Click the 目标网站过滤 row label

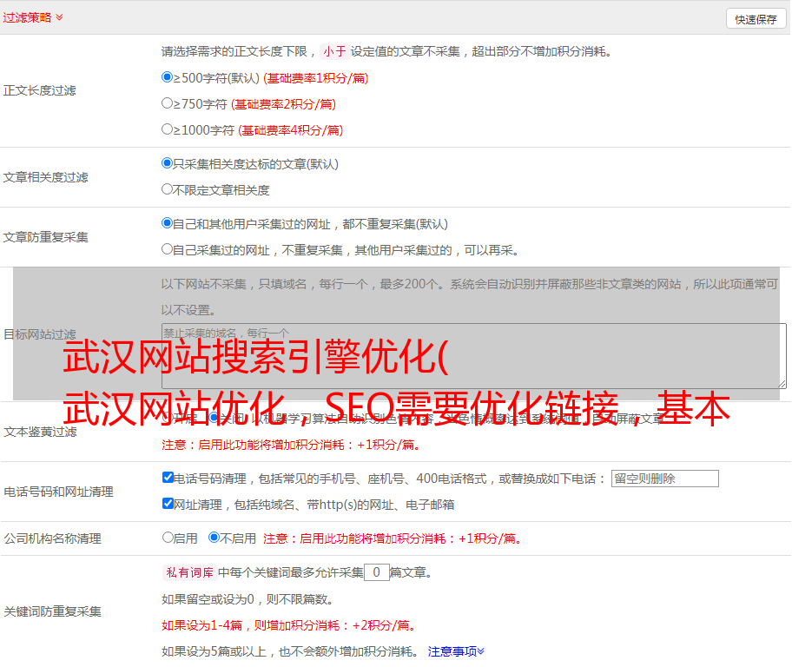(x=40, y=334)
